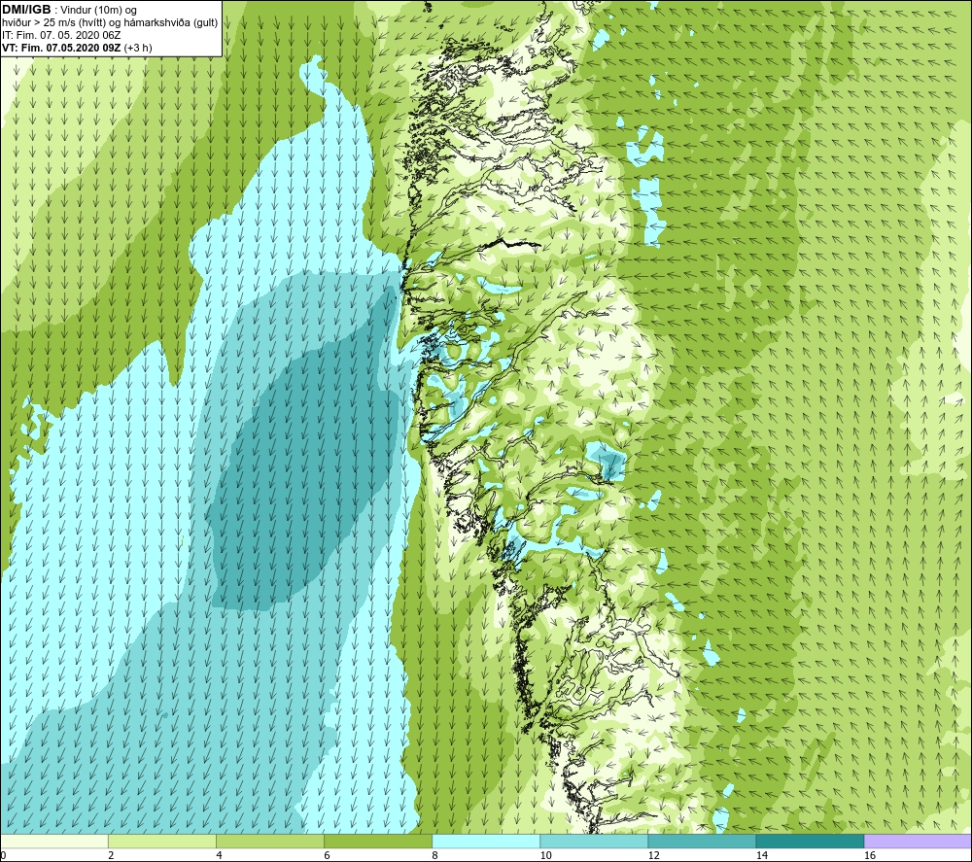This screenshot has height=862, width=972.
Task: Click the 14-16 m/s dark teal legend swatch
Action: coord(810,841)
